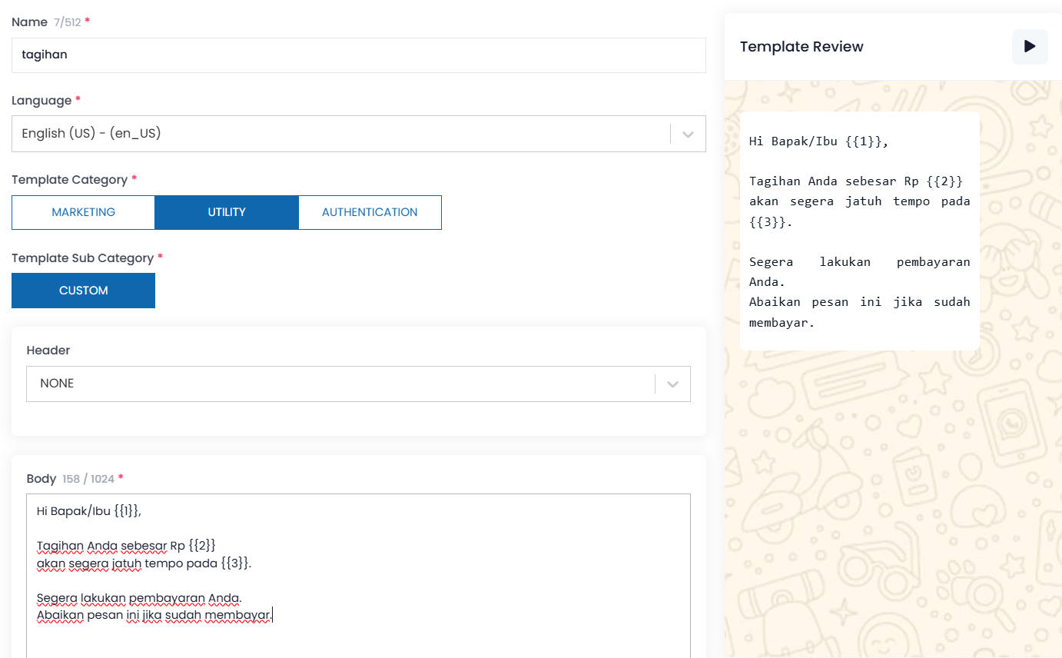Open the Header dropdown arrow

coord(672,384)
